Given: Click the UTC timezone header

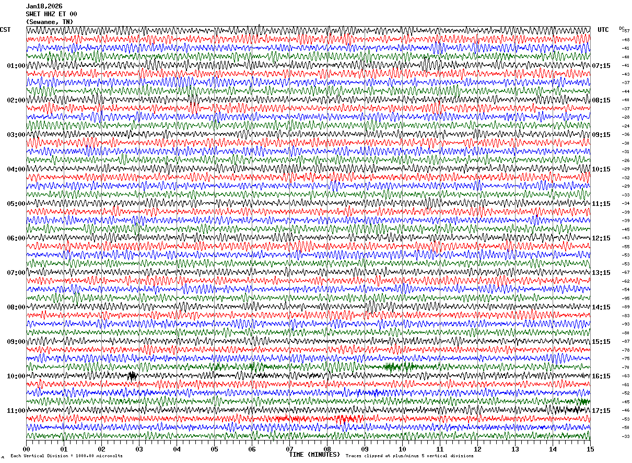Looking at the screenshot, I should pos(603,30).
